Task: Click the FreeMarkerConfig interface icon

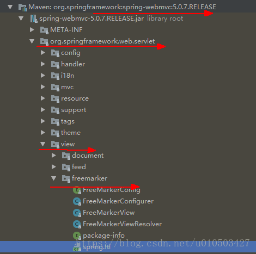Action: [x=77, y=190]
